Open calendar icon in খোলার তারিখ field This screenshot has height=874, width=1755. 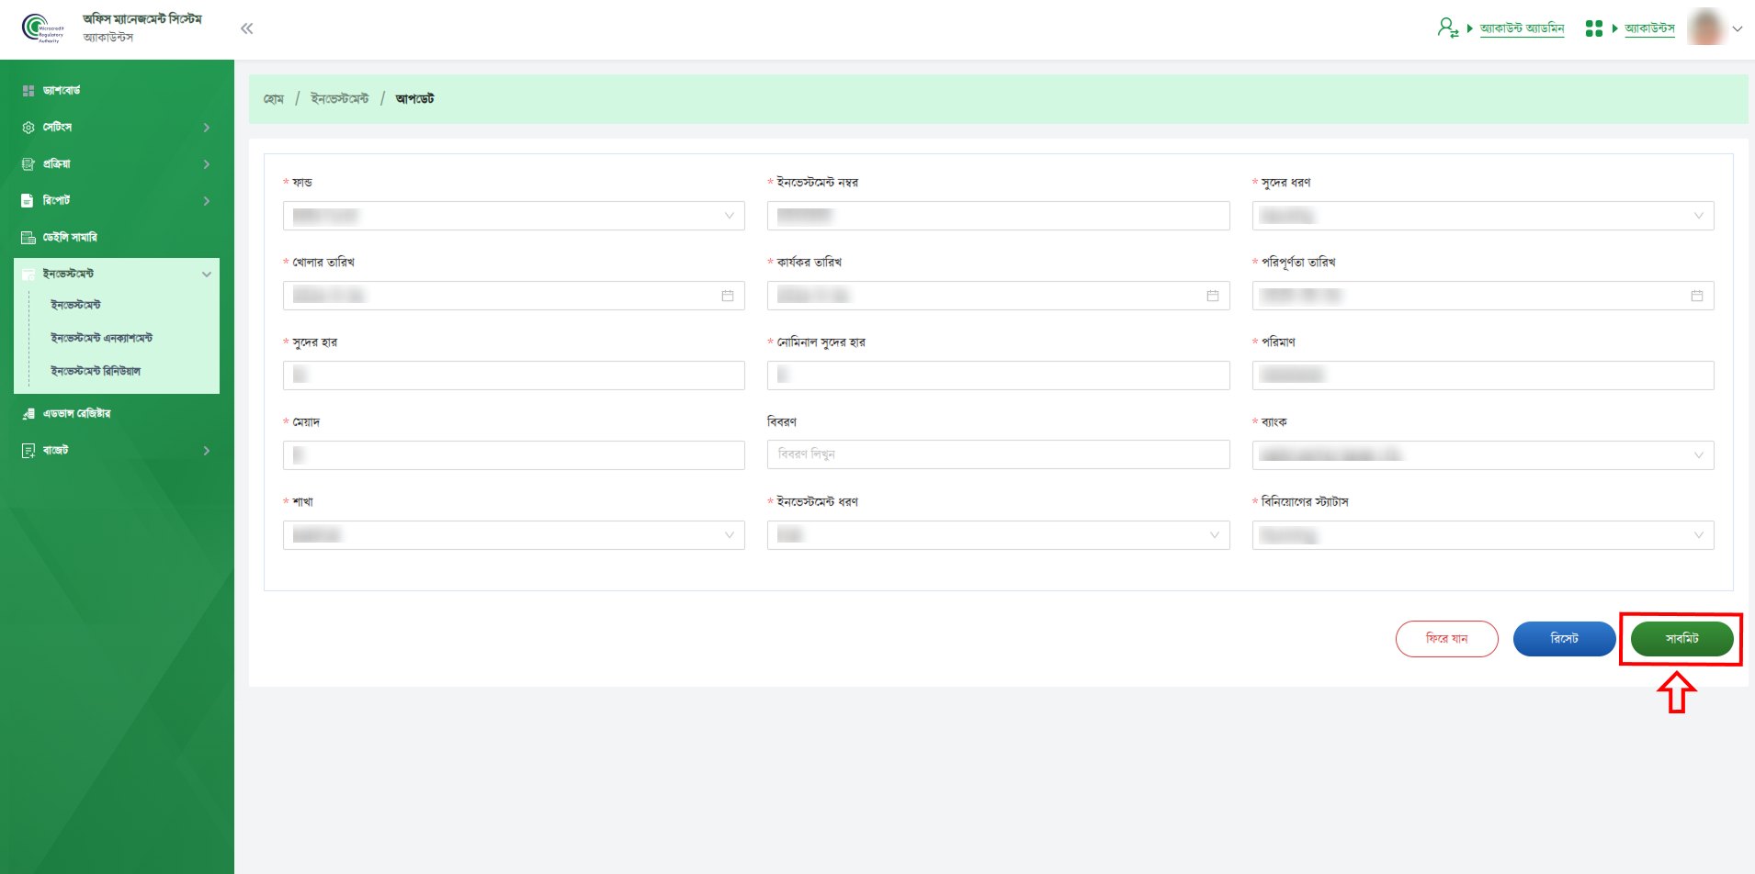(728, 296)
